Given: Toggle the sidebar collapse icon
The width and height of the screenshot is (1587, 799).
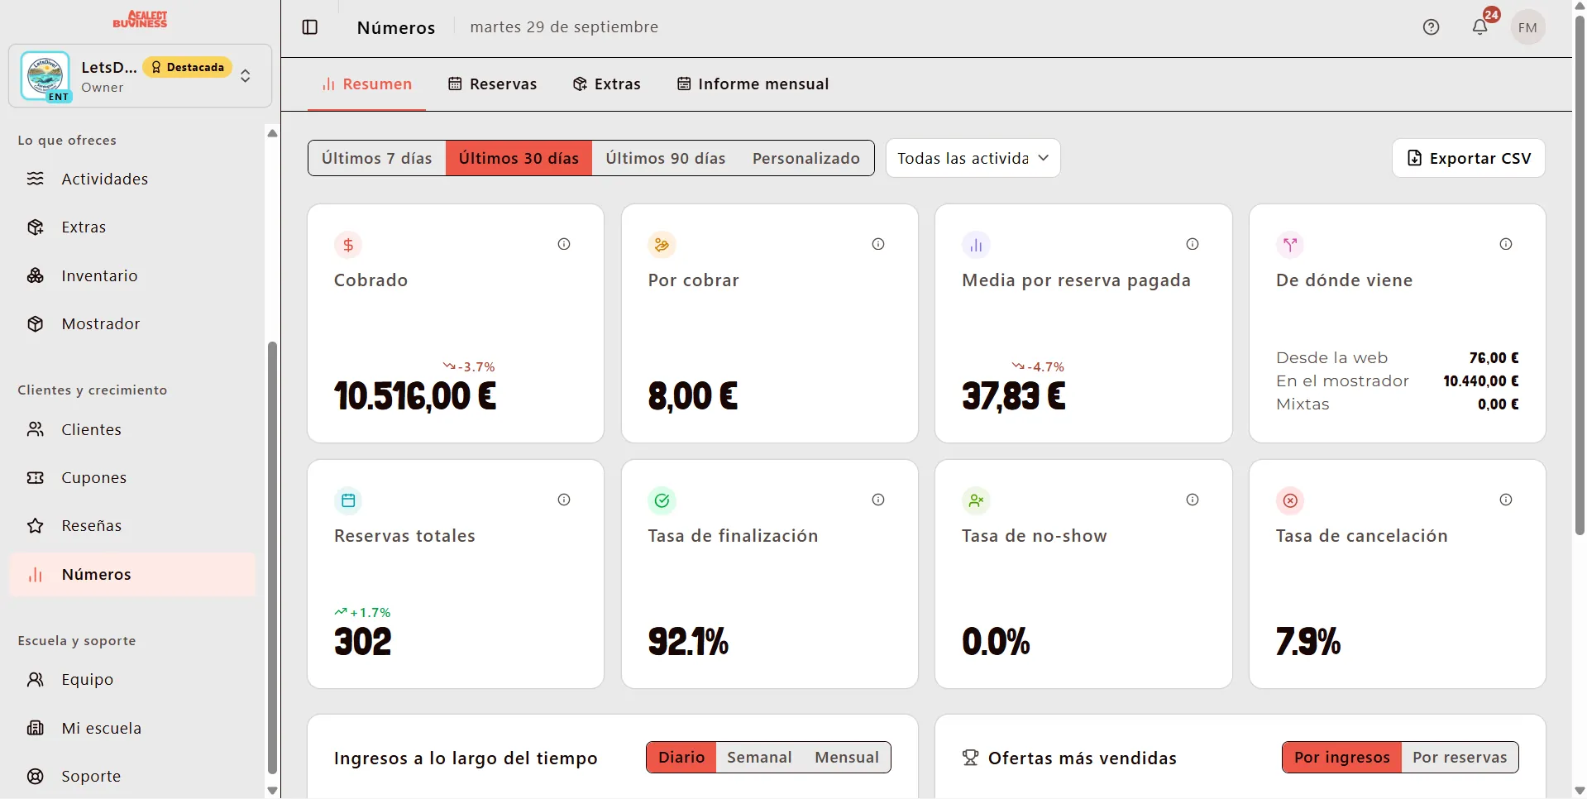Looking at the screenshot, I should 310,27.
